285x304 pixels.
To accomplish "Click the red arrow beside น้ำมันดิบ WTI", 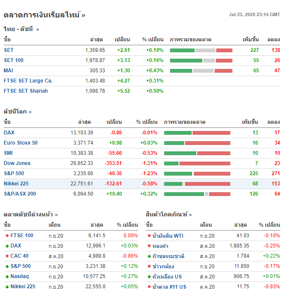I will tap(149, 236).
